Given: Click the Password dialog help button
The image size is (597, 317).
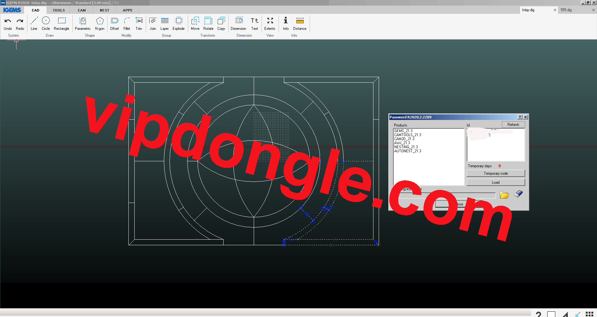Looking at the screenshot, I should [520, 117].
